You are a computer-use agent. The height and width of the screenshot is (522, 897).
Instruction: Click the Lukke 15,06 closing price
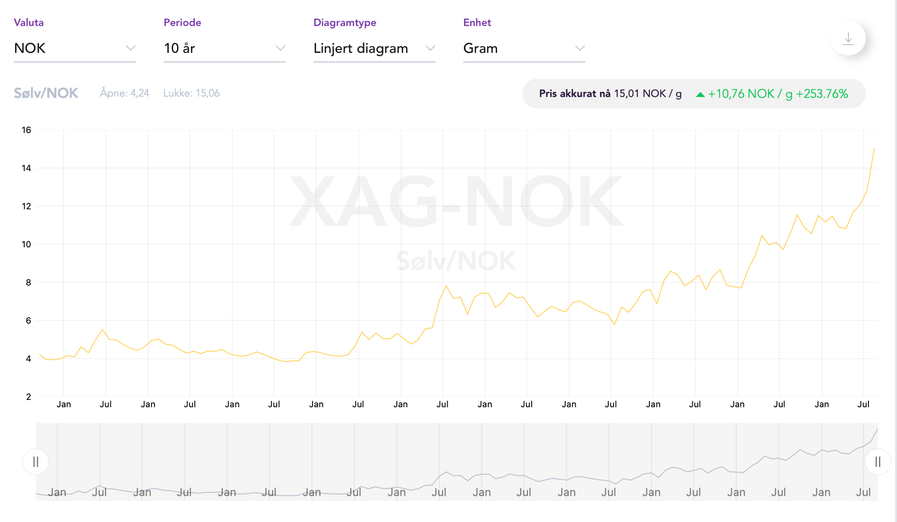click(x=191, y=93)
